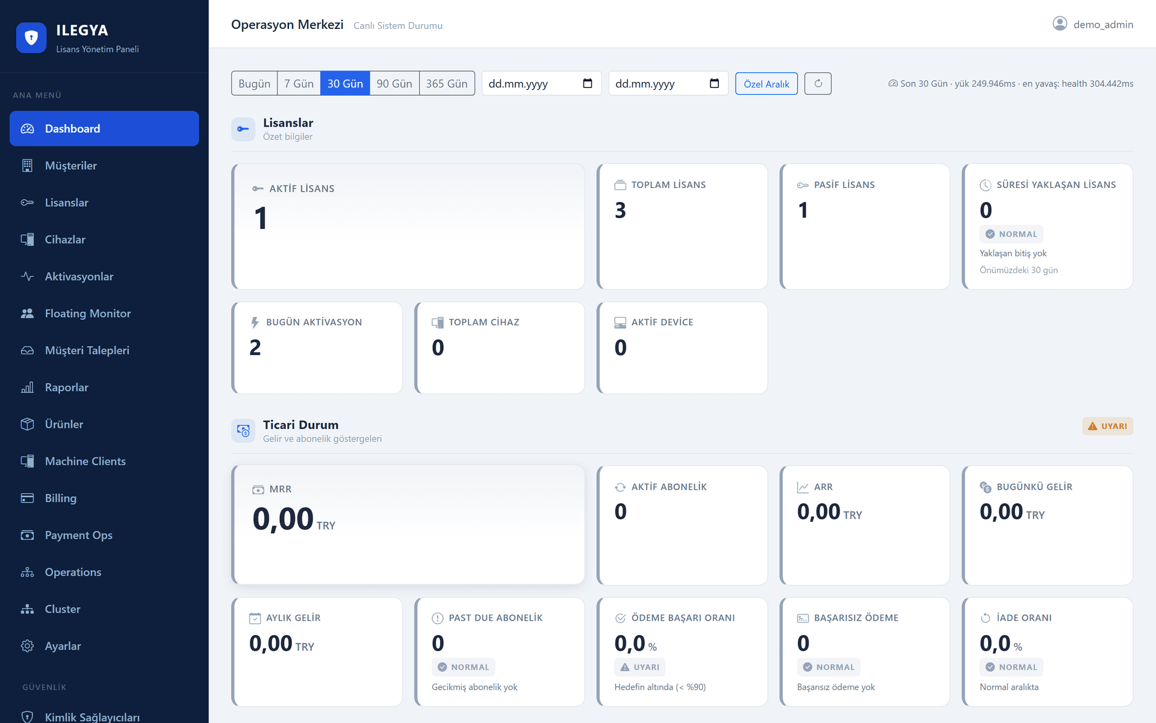
Task: Click the Dashboard gauge icon in the sidebar
Action: point(28,128)
